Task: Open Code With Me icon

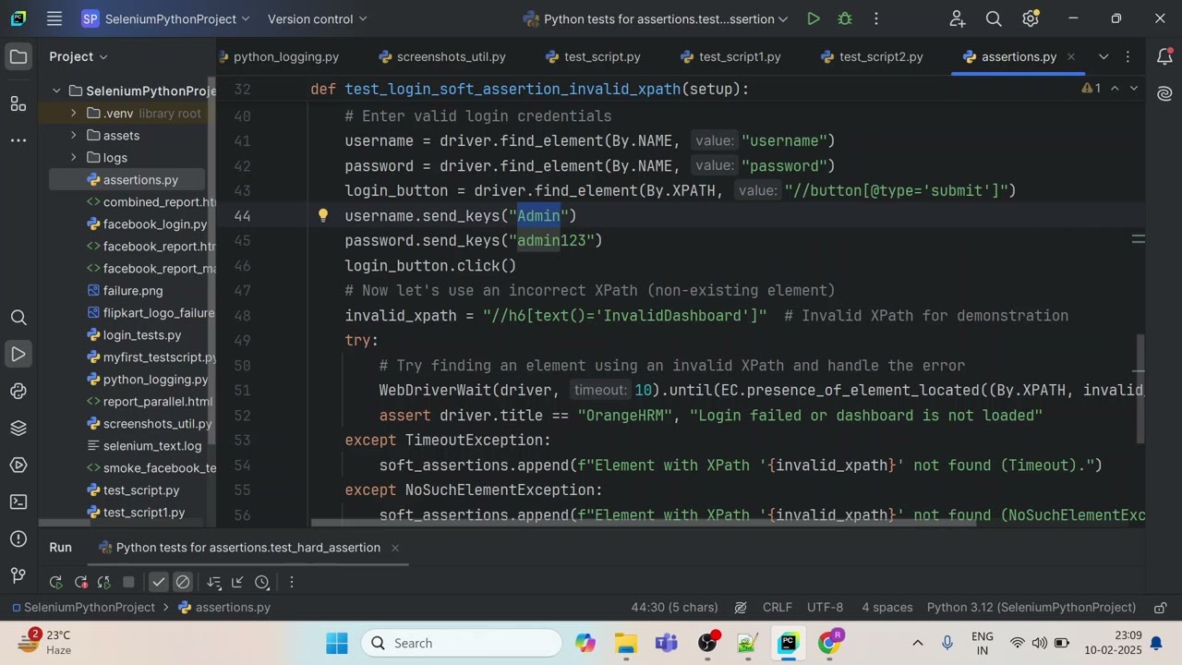Action: pos(957,18)
